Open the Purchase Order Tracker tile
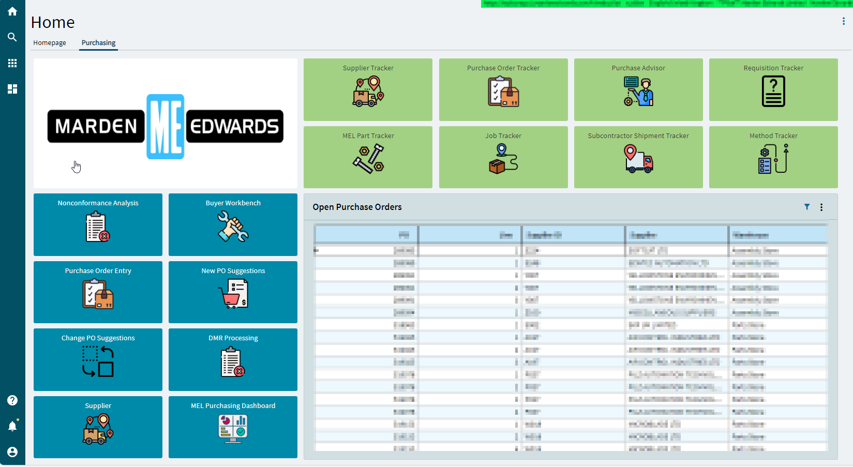This screenshot has height=467, width=853. pyautogui.click(x=503, y=89)
